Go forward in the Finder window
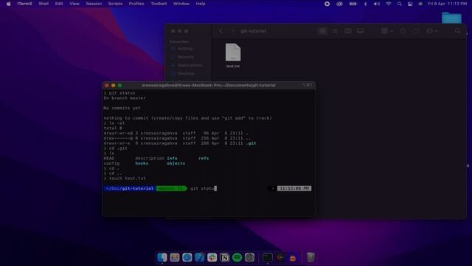The image size is (472, 266). click(232, 31)
